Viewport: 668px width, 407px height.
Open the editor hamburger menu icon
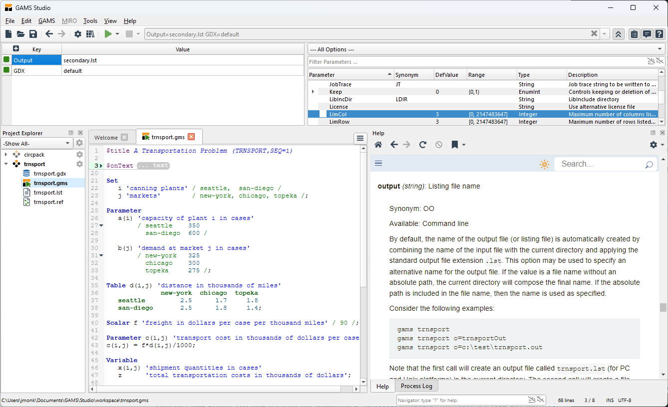[360, 138]
